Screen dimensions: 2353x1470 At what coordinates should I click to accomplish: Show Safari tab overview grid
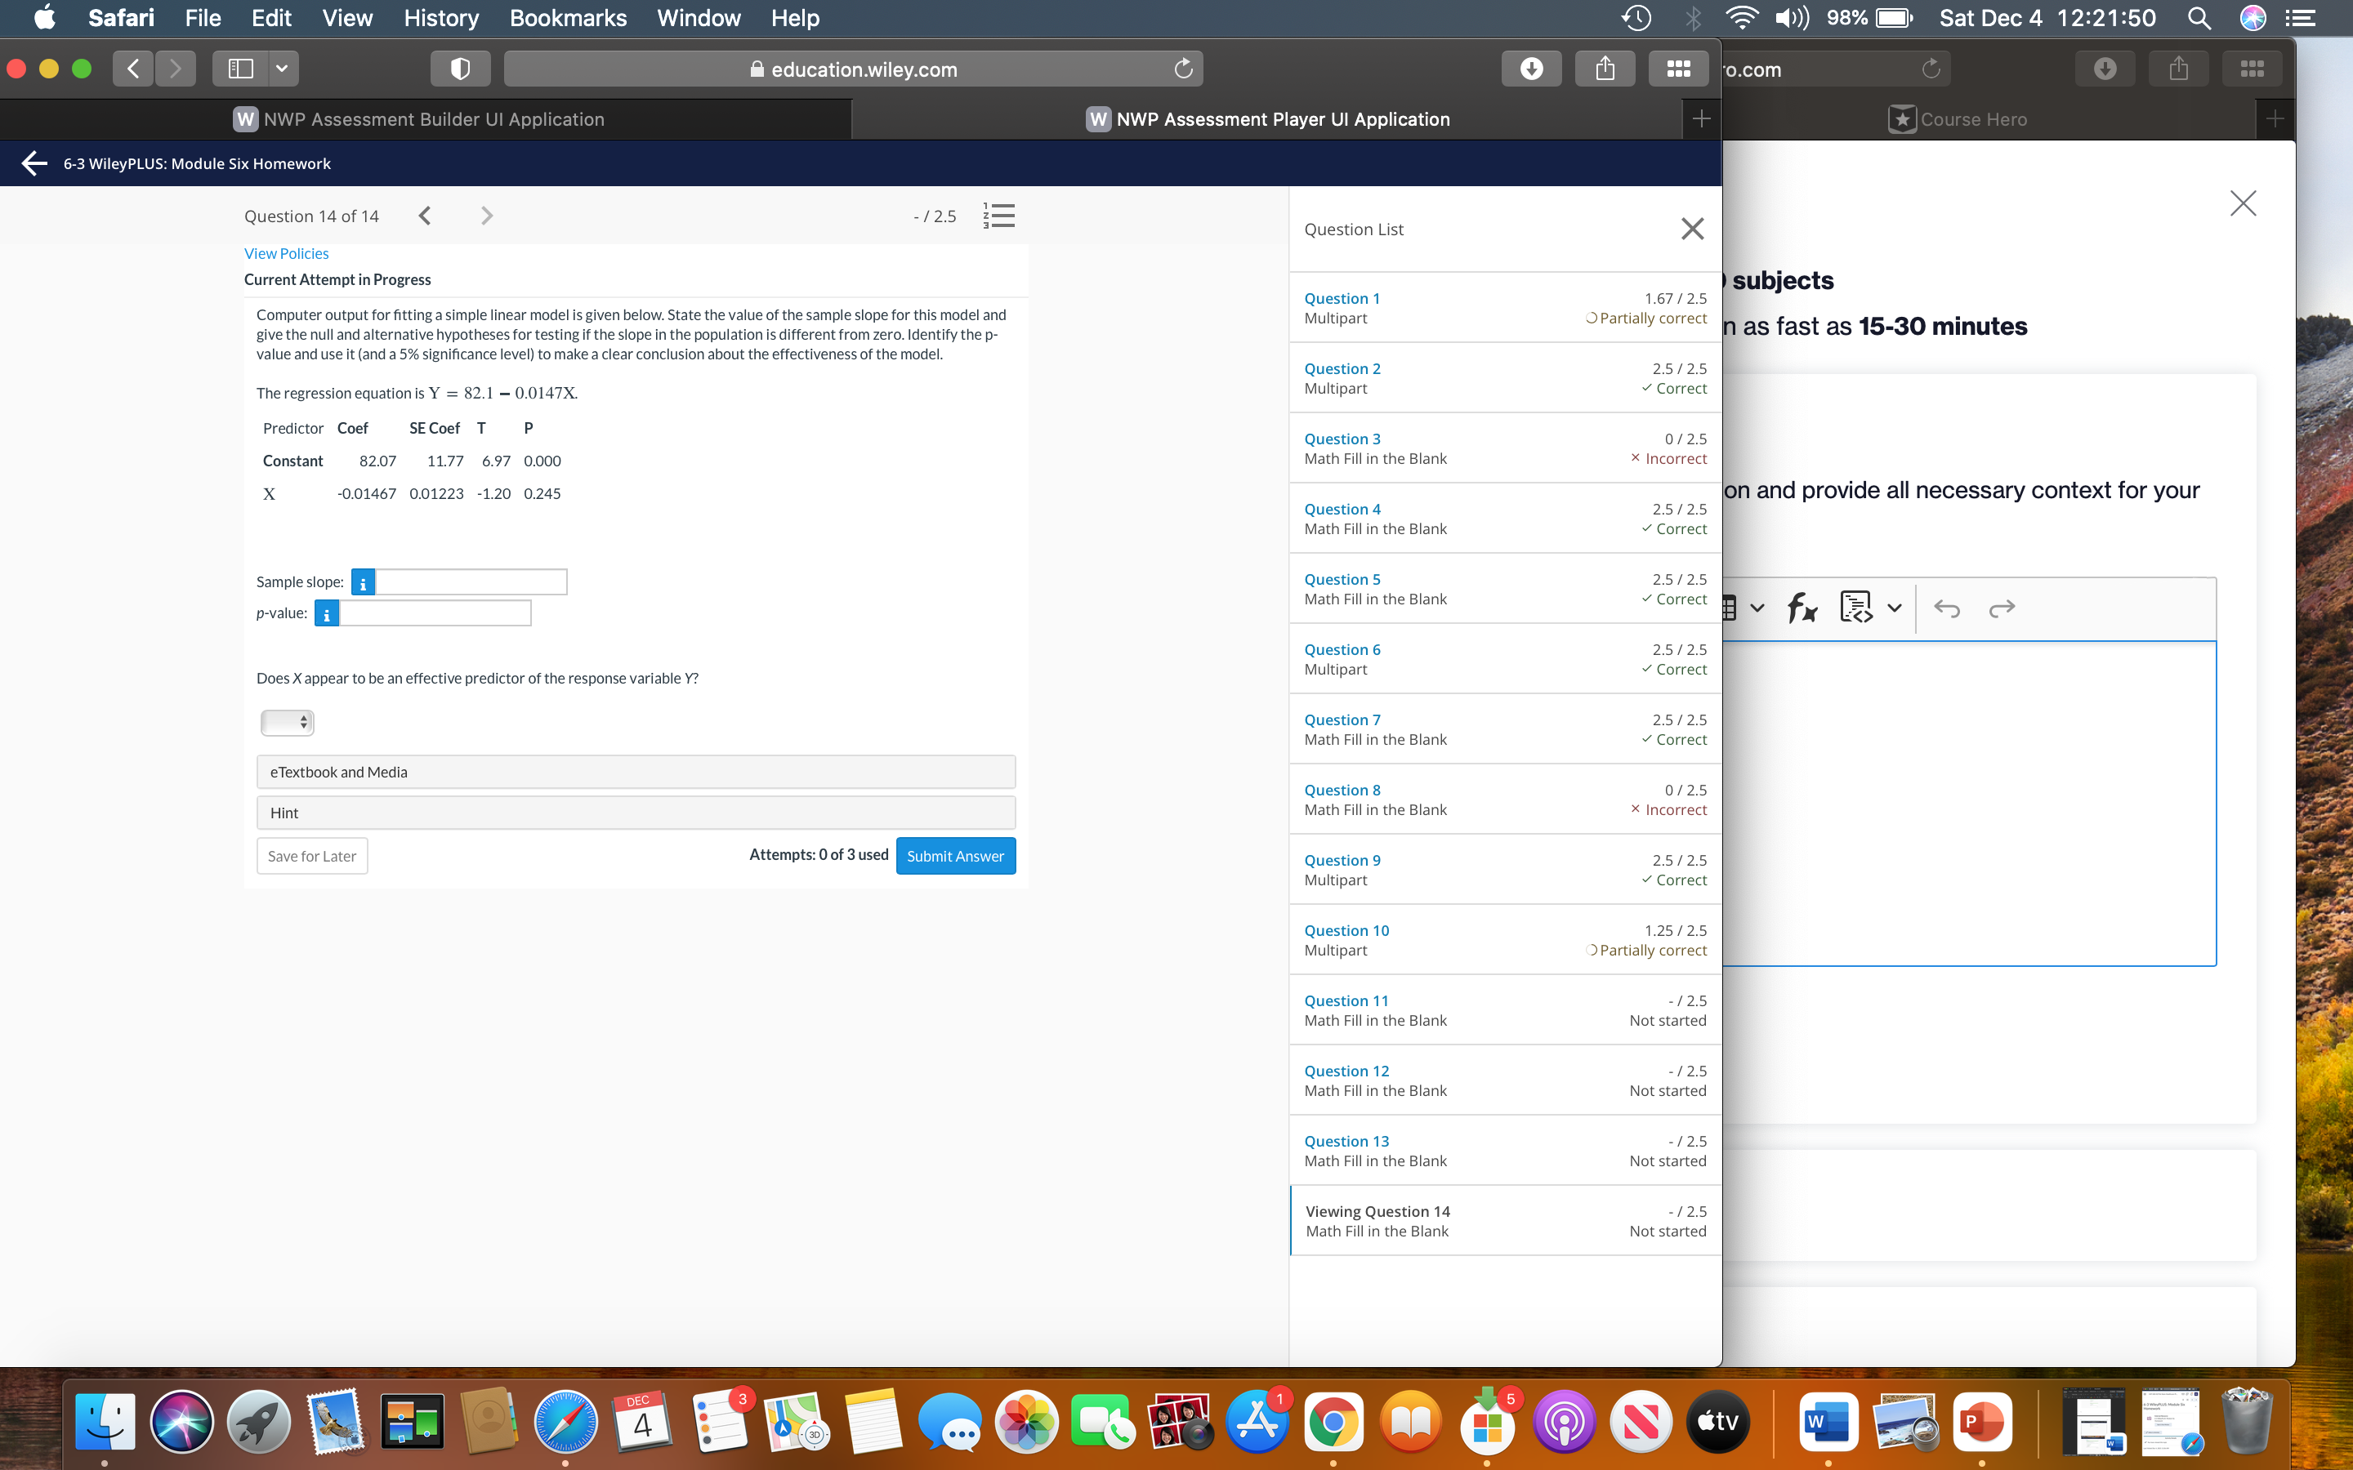point(1678,69)
